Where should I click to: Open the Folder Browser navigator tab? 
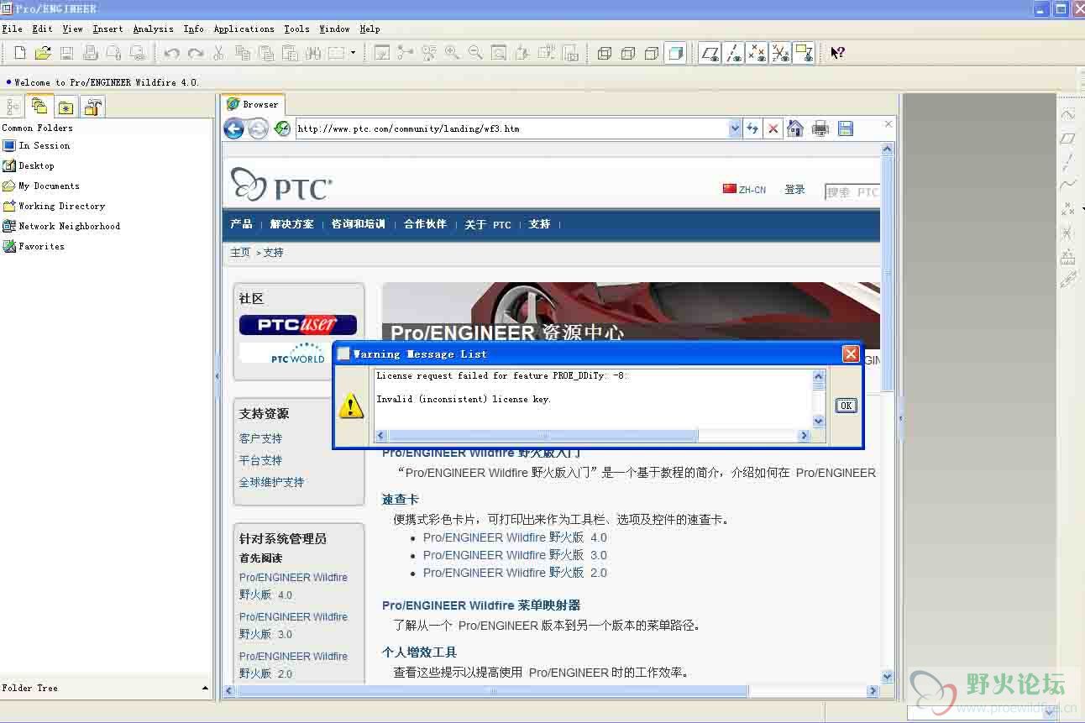(39, 106)
